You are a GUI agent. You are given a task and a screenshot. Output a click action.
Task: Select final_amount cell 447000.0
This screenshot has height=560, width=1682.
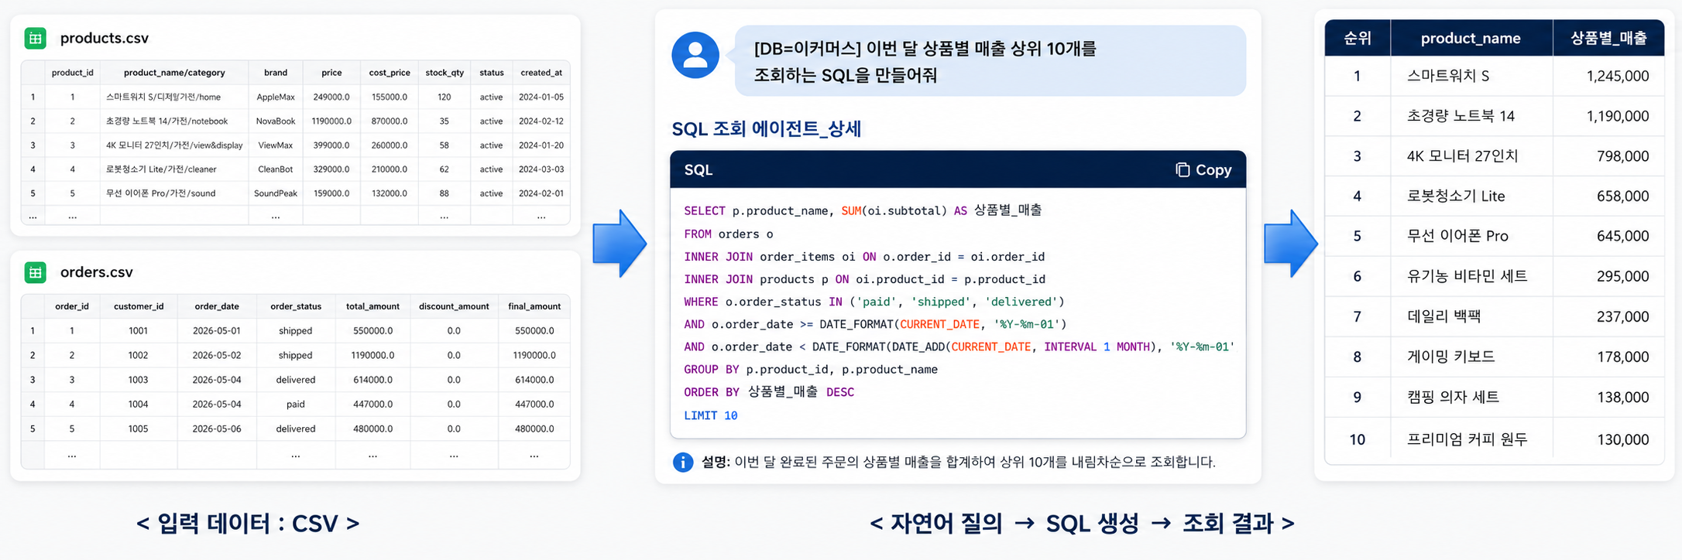[x=534, y=405]
